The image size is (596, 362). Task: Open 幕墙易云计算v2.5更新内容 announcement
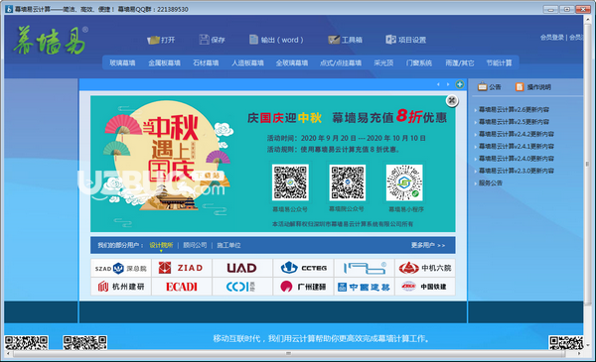(514, 122)
